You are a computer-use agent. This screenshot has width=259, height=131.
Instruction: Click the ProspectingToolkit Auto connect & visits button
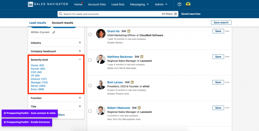tap(30, 113)
